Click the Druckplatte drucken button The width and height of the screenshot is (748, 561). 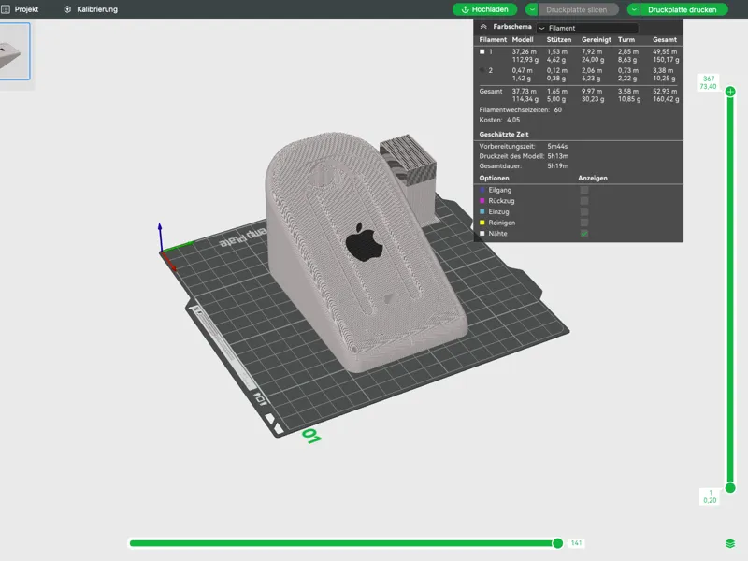[683, 9]
